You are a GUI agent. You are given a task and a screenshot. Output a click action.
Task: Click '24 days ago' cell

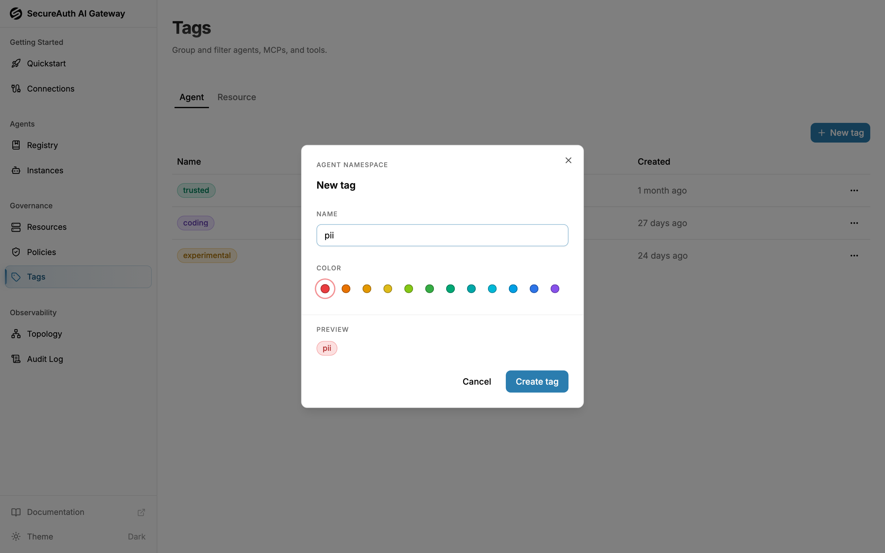pos(663,256)
